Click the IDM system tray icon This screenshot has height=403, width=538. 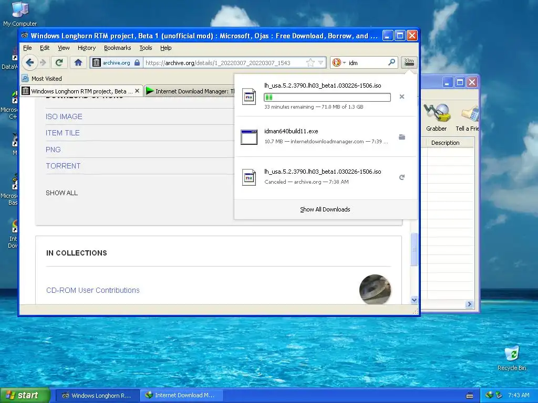pyautogui.click(x=489, y=395)
